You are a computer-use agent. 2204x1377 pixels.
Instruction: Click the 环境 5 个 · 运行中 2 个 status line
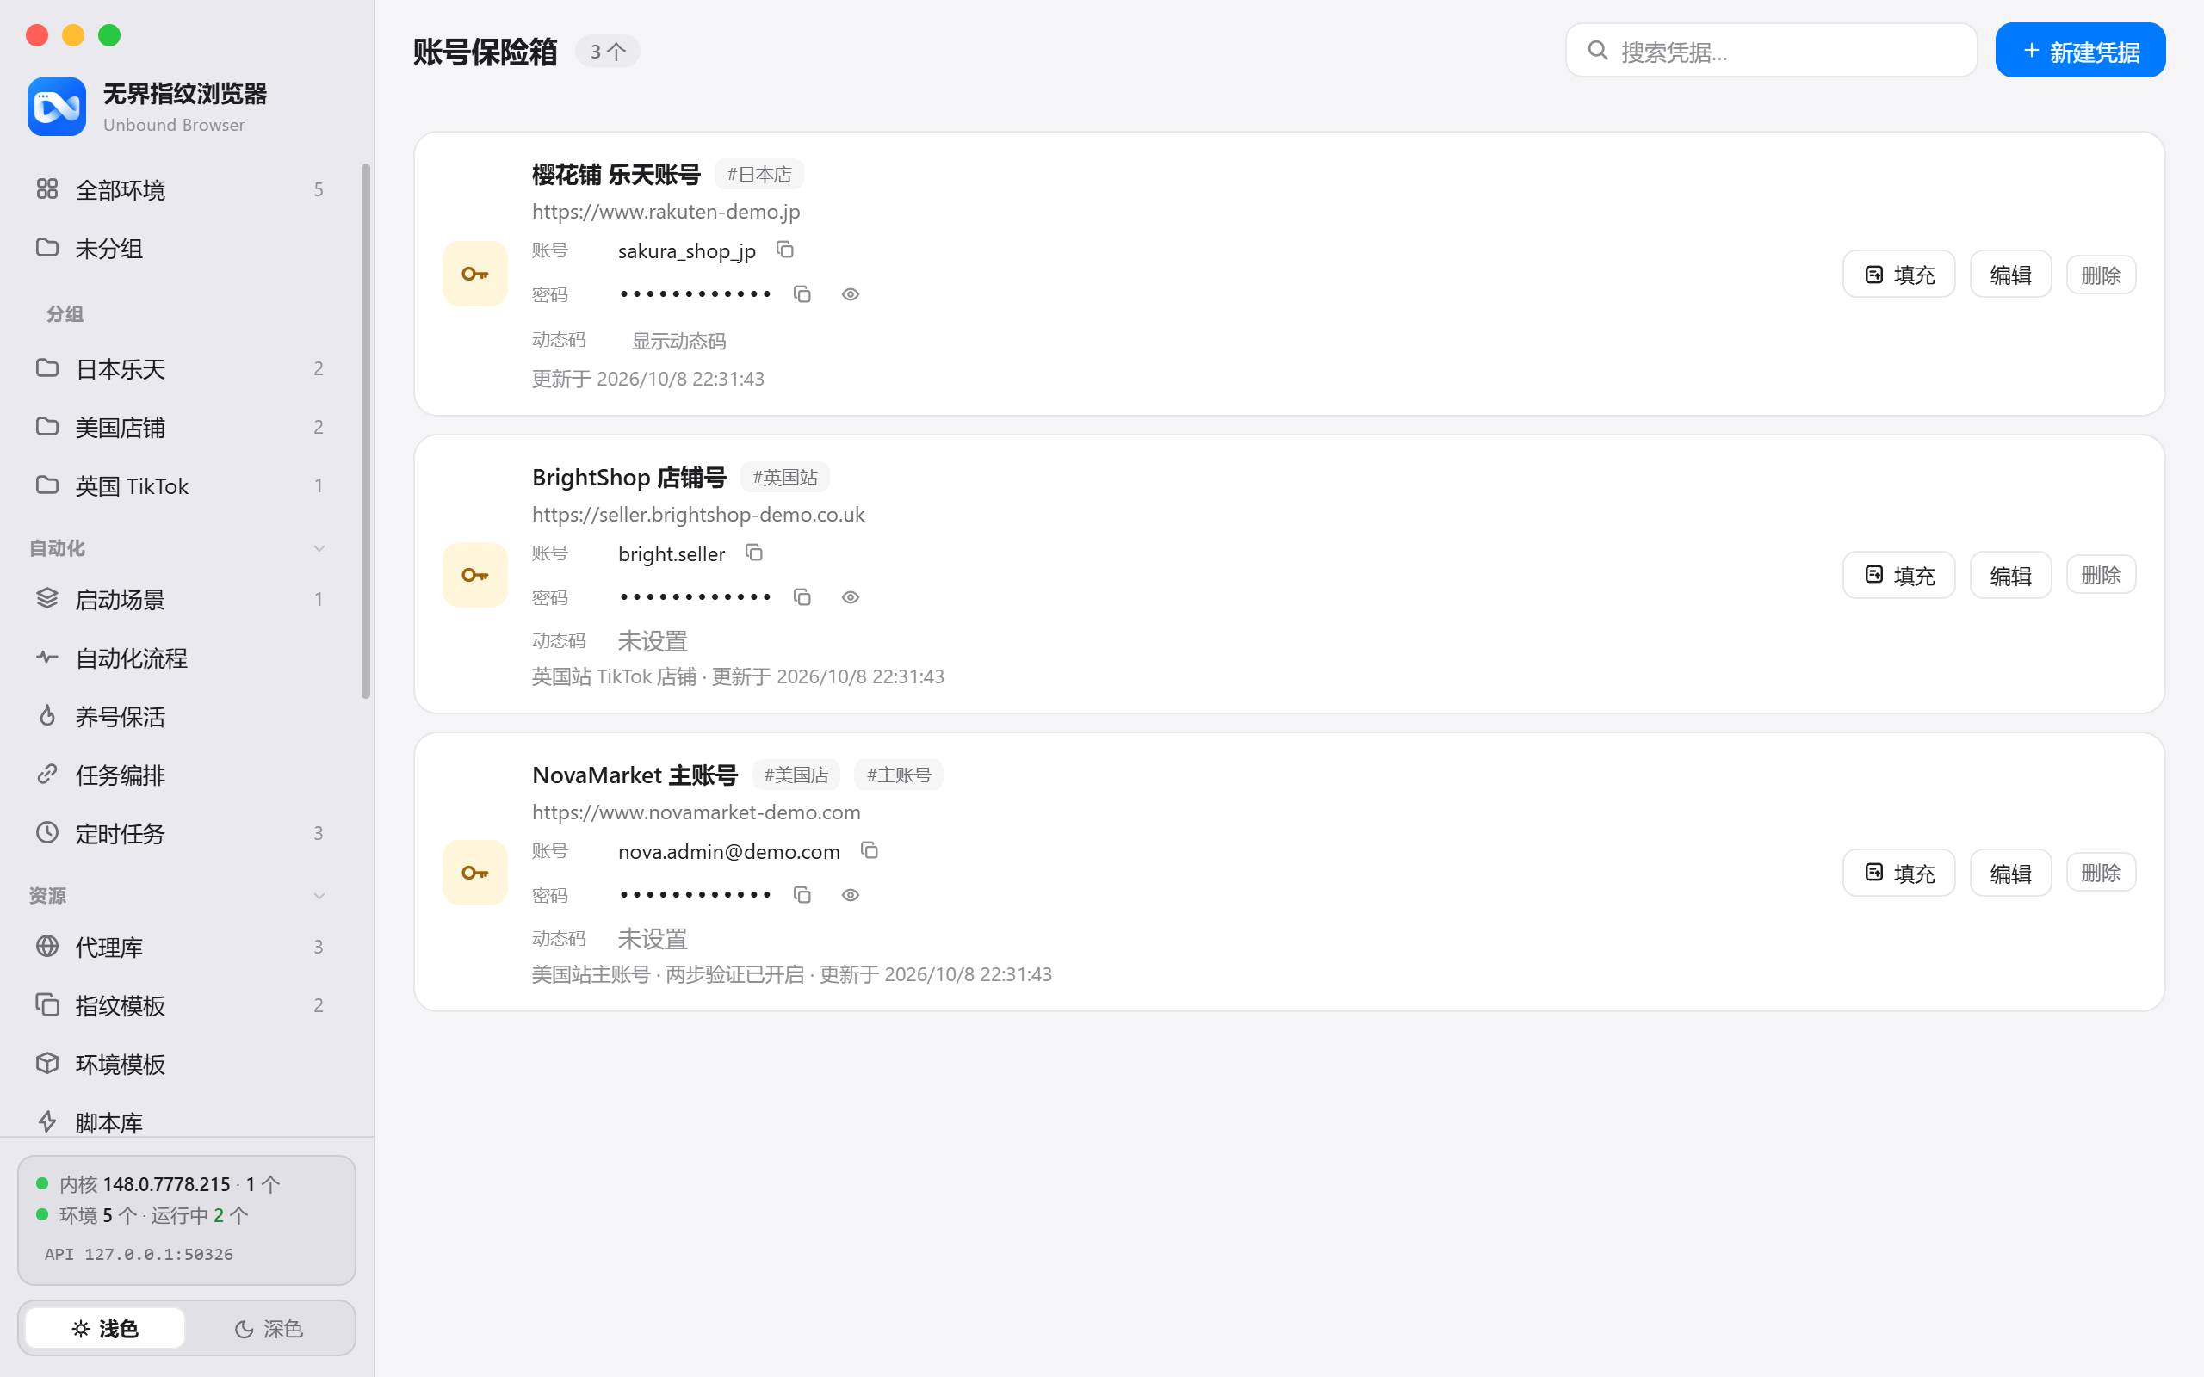[x=143, y=1215]
